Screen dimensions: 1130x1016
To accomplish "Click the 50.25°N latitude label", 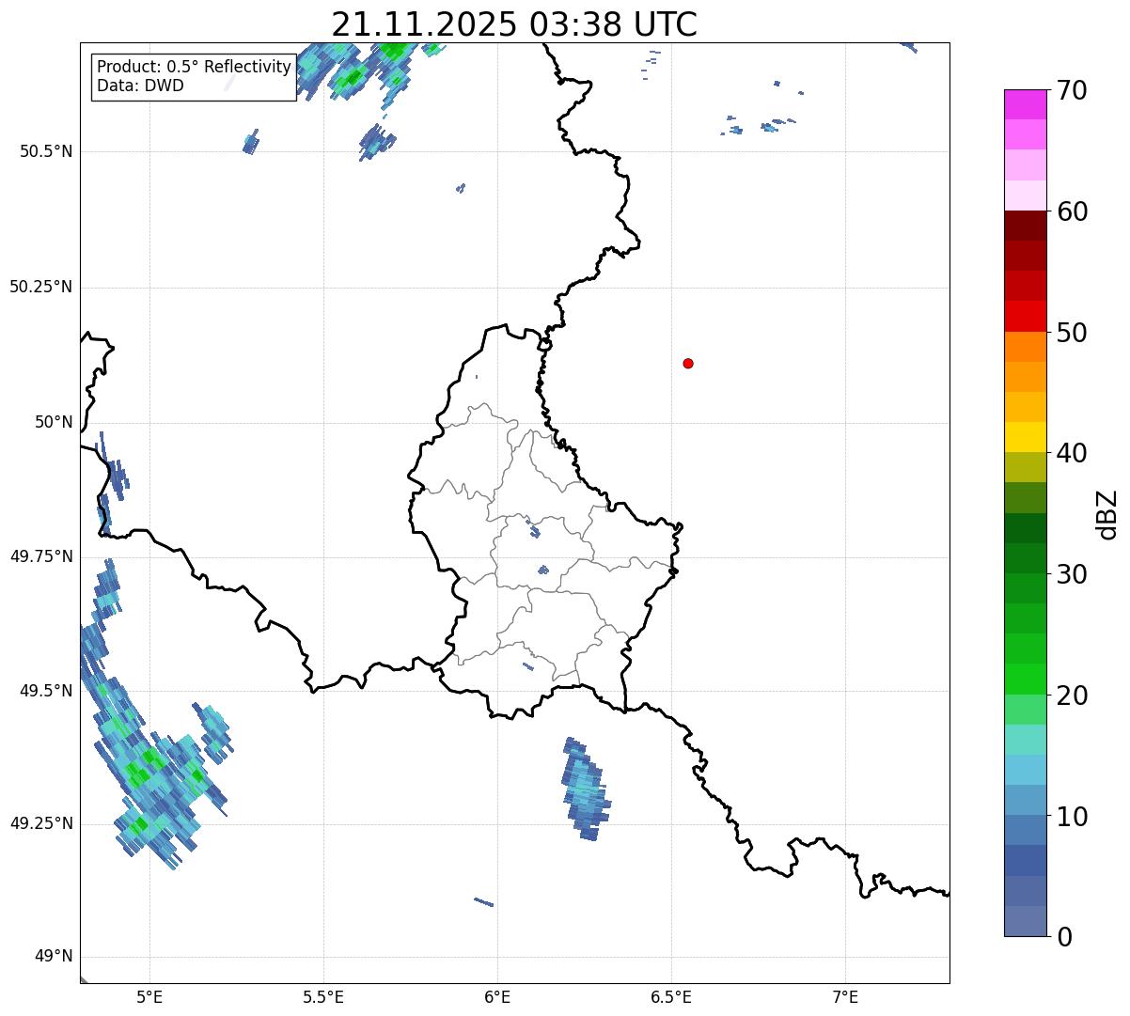I will coord(41,287).
